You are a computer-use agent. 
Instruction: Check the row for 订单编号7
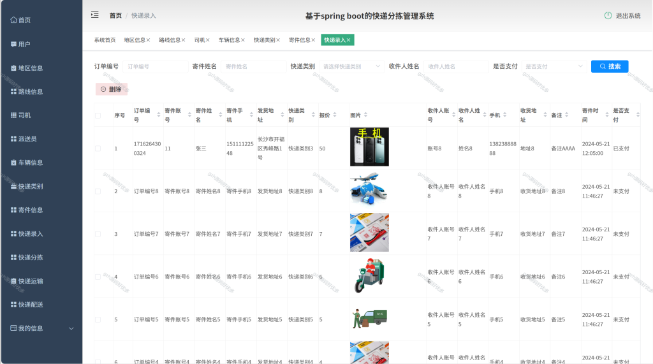tap(98, 234)
